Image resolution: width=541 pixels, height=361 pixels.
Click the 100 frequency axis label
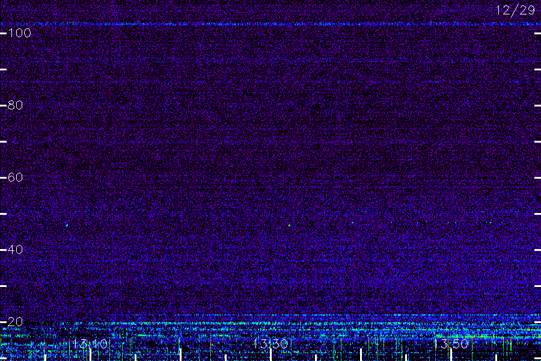point(19,33)
